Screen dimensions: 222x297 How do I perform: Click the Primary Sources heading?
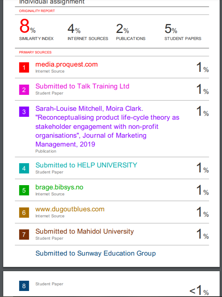(35, 52)
